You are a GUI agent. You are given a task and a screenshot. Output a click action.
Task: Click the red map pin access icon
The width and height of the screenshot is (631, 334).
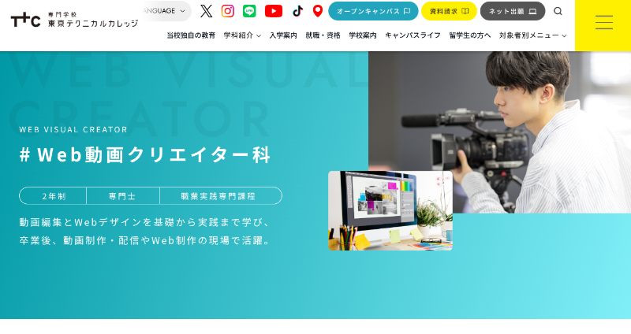coord(318,11)
